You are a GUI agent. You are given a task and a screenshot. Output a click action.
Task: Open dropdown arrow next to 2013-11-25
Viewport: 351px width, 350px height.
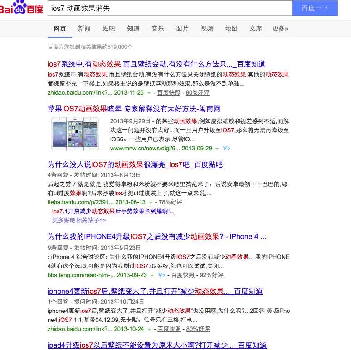click(149, 93)
